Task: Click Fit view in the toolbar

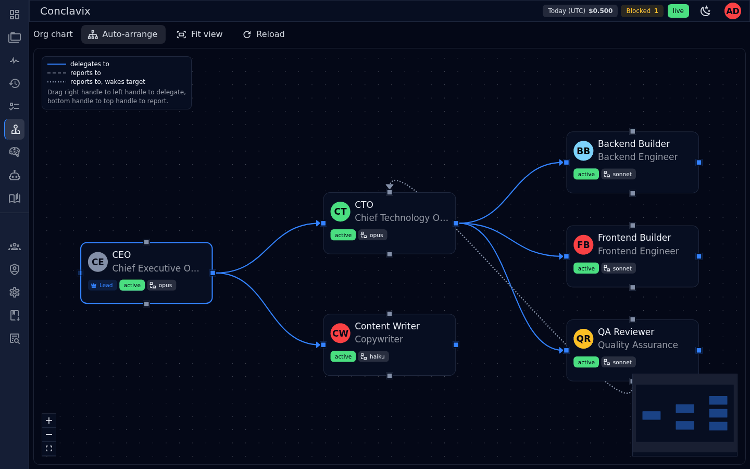Action: (199, 34)
